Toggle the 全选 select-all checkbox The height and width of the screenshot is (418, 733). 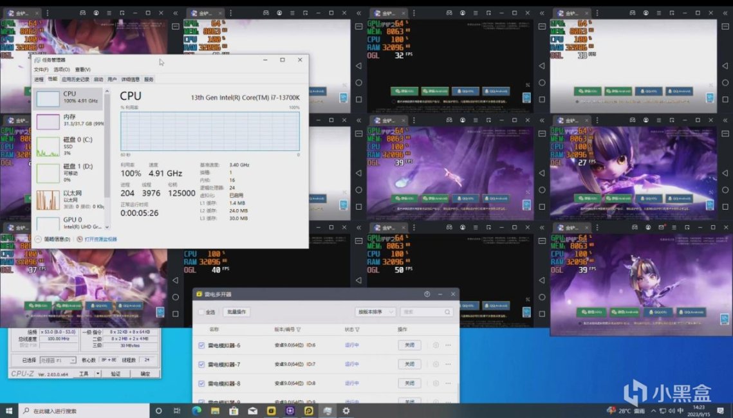click(x=201, y=312)
